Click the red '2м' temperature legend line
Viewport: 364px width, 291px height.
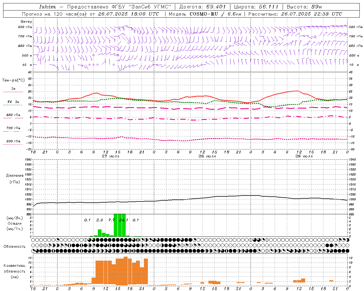tap(13, 92)
